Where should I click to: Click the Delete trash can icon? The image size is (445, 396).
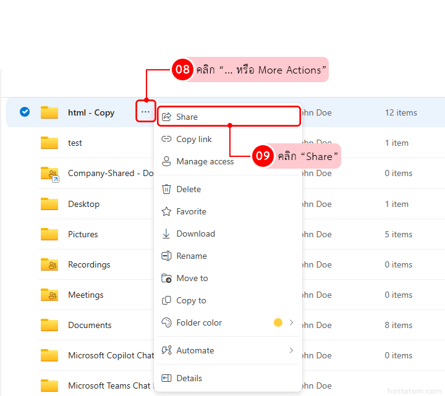pos(166,189)
